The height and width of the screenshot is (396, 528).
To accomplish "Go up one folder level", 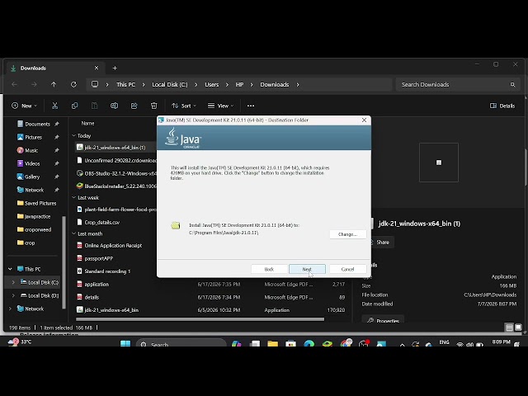I will [x=54, y=84].
